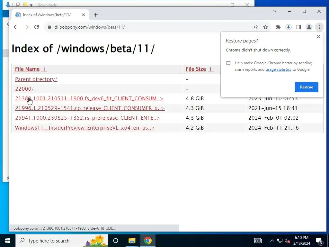Download the 21996.1.210529-1541 co_release file
This screenshot has height=247, width=329.
[90, 108]
